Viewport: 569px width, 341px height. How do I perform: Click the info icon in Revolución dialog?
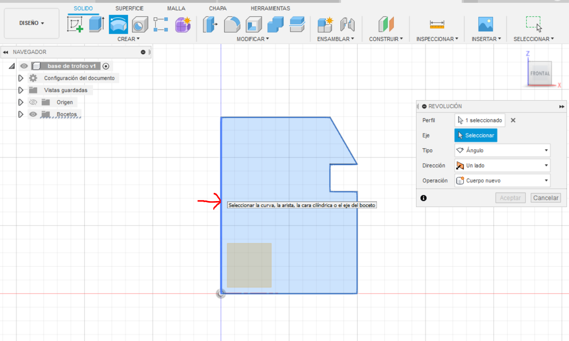424,198
